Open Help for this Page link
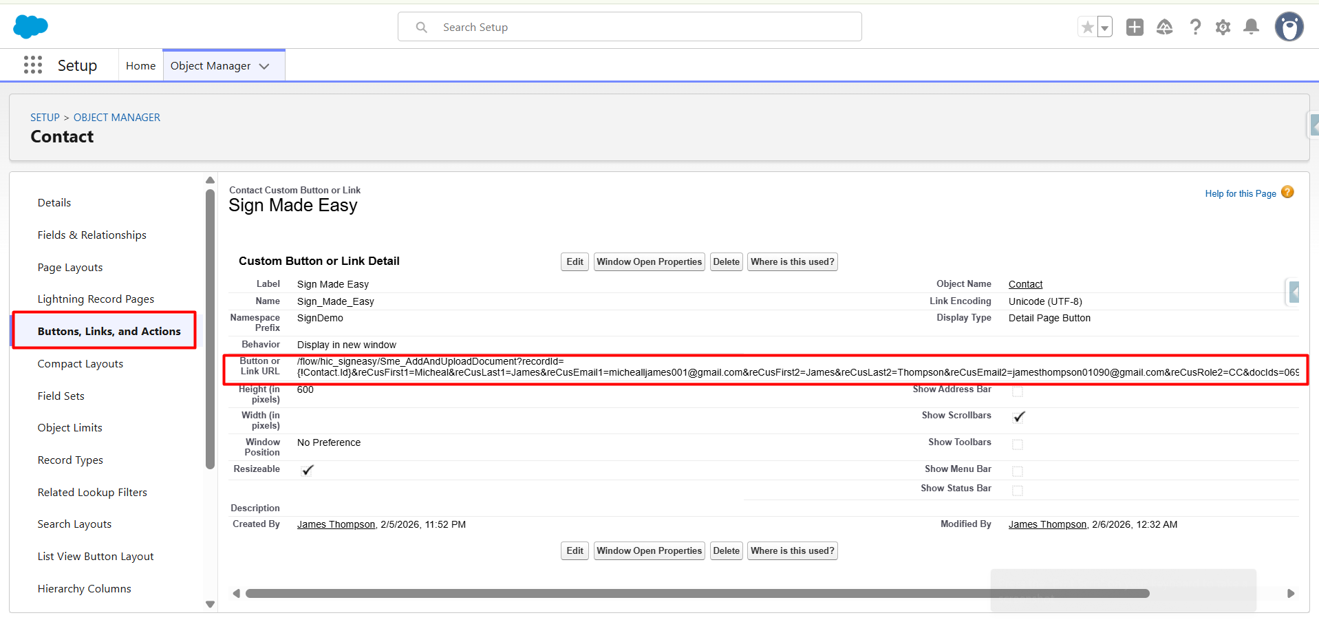Screen dimensions: 1319x622 pos(1241,194)
